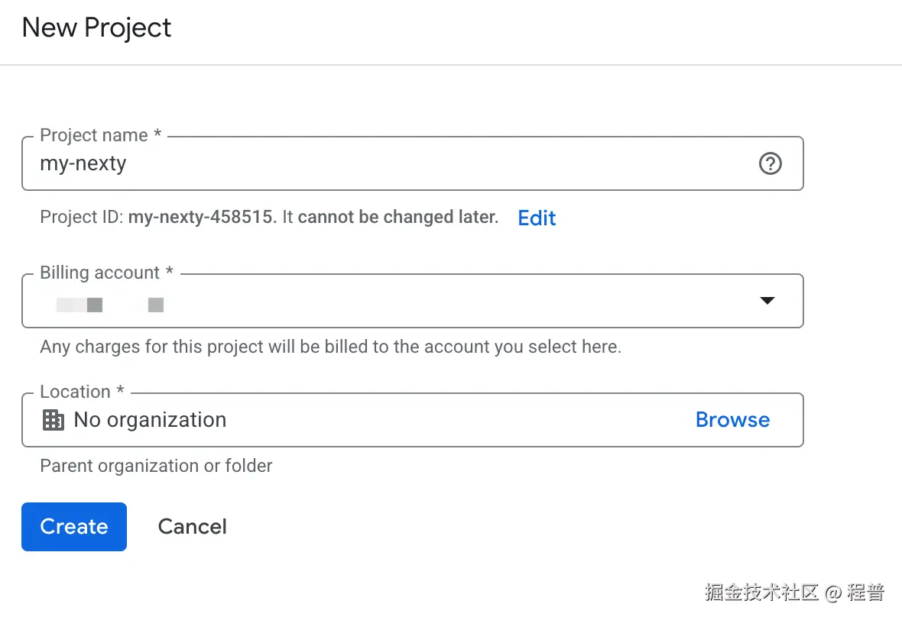
Task: Click the dropdown caret on Billing account
Action: pos(767,300)
